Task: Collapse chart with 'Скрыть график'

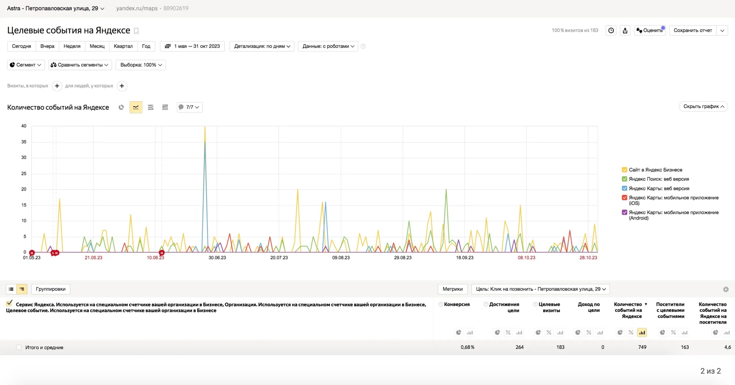Action: coord(703,106)
